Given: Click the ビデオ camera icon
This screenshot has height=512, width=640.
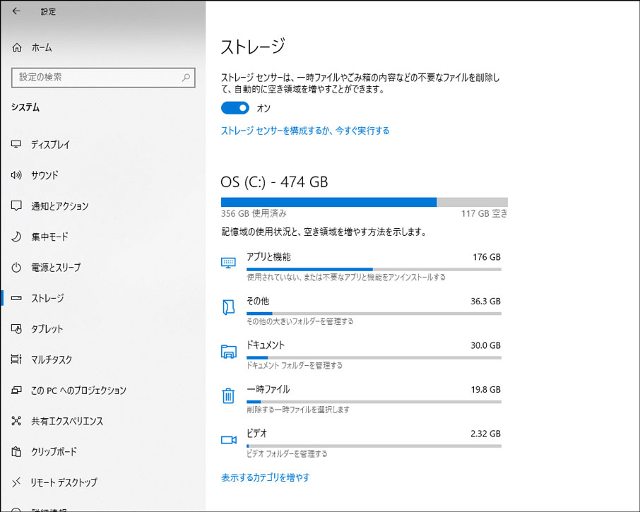Looking at the screenshot, I should coord(229,440).
